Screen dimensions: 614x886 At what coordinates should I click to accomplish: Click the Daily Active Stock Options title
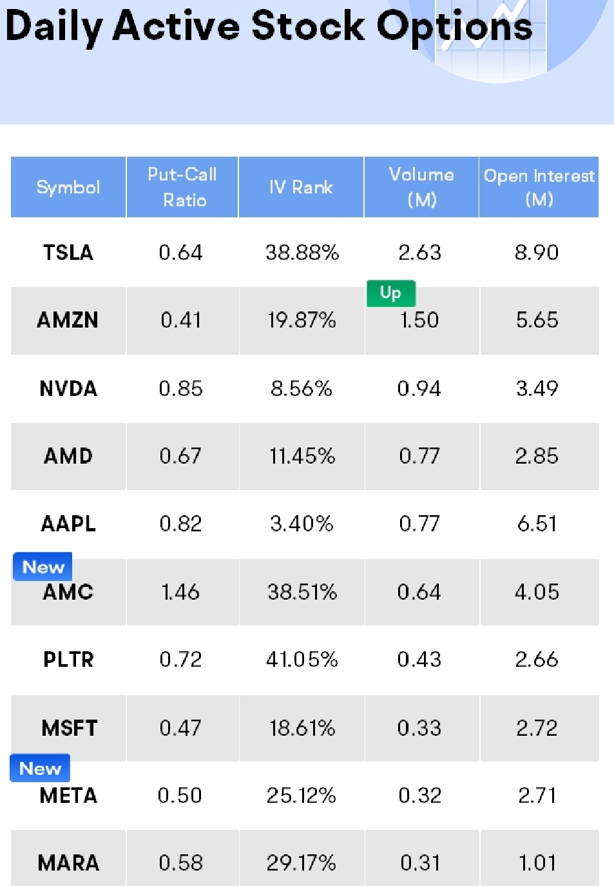[269, 27]
